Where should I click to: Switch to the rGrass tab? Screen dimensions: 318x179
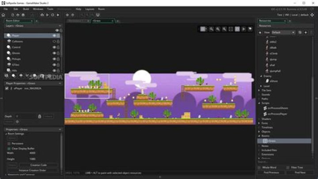tap(98, 21)
